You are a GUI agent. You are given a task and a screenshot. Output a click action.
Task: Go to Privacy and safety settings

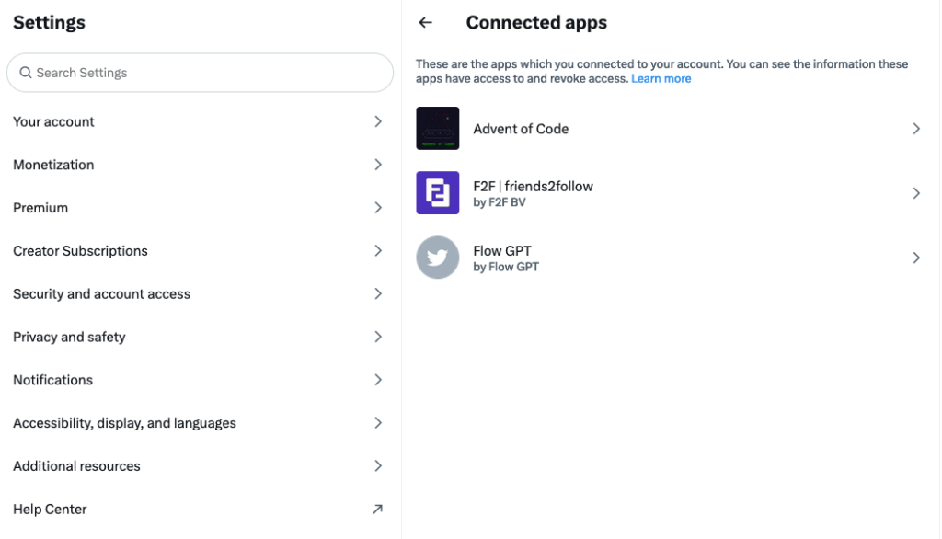69,337
